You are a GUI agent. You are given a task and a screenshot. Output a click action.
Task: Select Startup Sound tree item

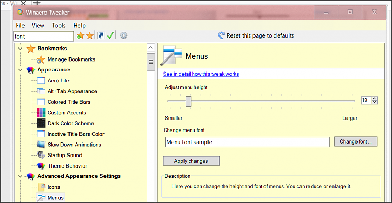click(x=65, y=156)
